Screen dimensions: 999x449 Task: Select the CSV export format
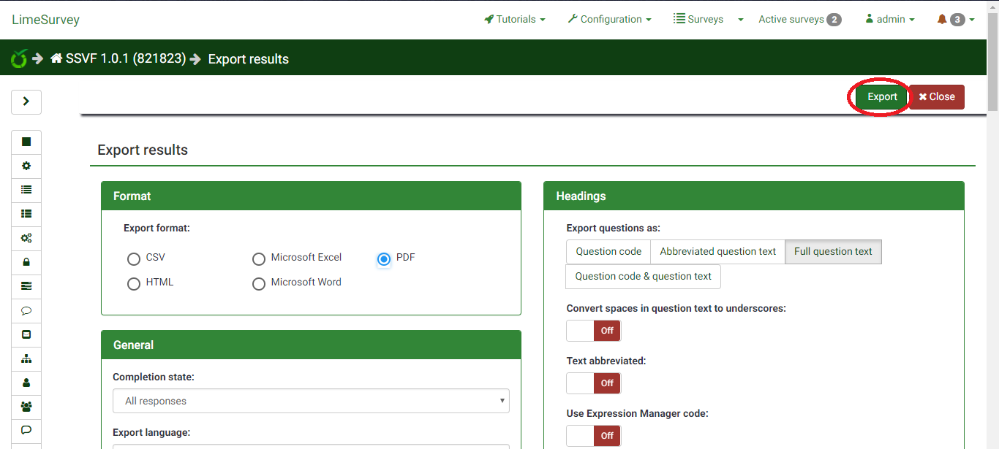tap(134, 259)
